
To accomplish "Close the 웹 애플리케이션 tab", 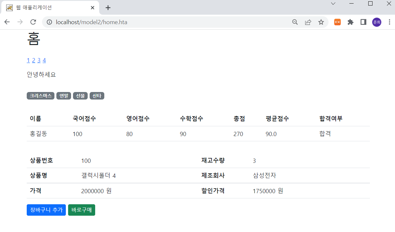I will 93,8.
